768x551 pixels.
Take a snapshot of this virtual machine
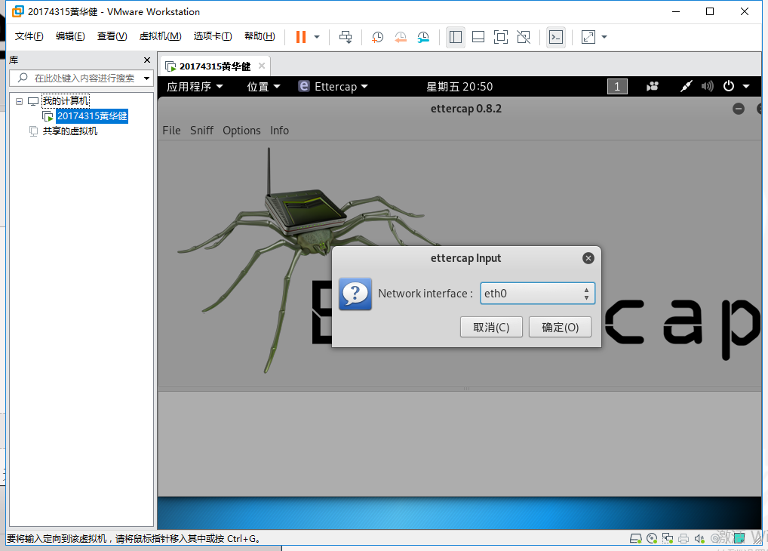pyautogui.click(x=378, y=37)
